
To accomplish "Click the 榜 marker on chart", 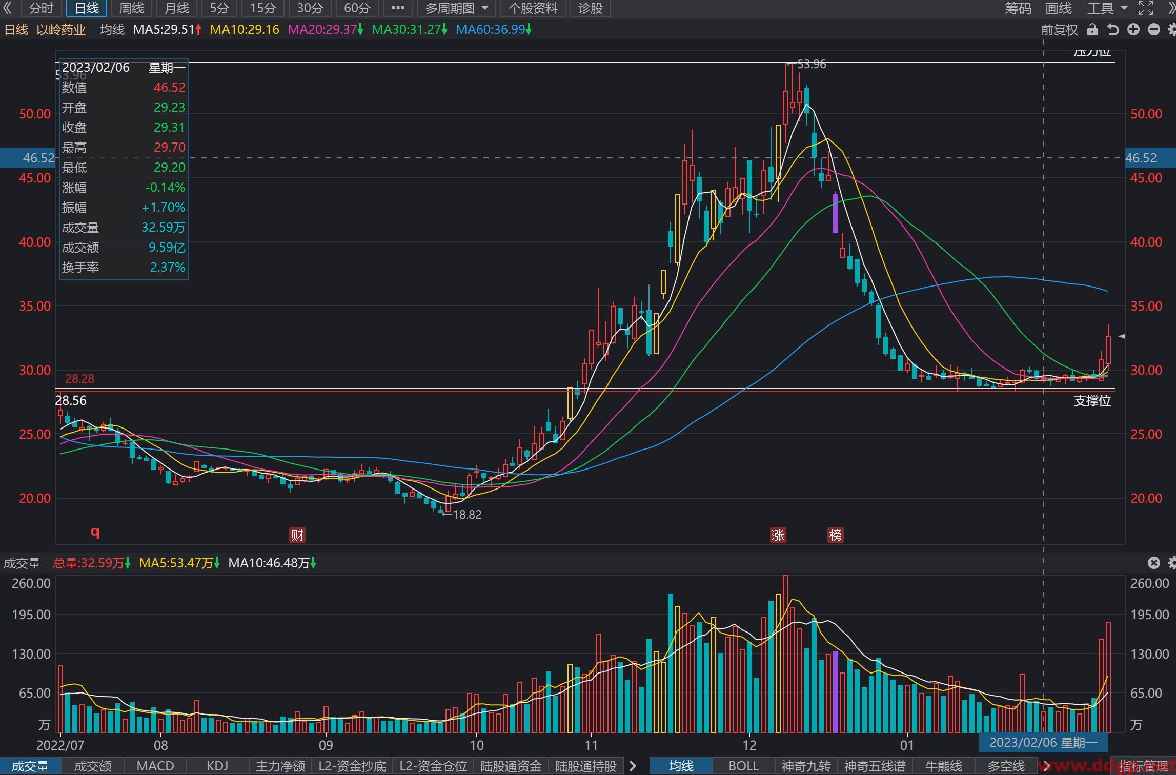I will click(836, 535).
